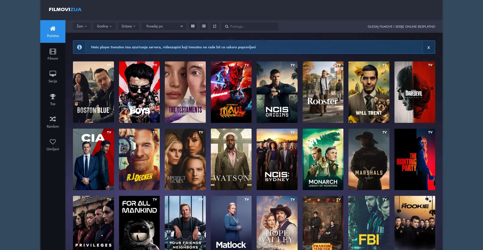Open the Rooster poster
This screenshot has height=250, width=483.
pyautogui.click(x=323, y=92)
